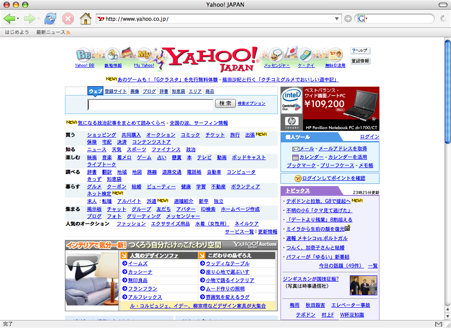Screen dimensions: 451x328
Task: Open the ログイン link in 個人ツール
Action: tap(370, 137)
